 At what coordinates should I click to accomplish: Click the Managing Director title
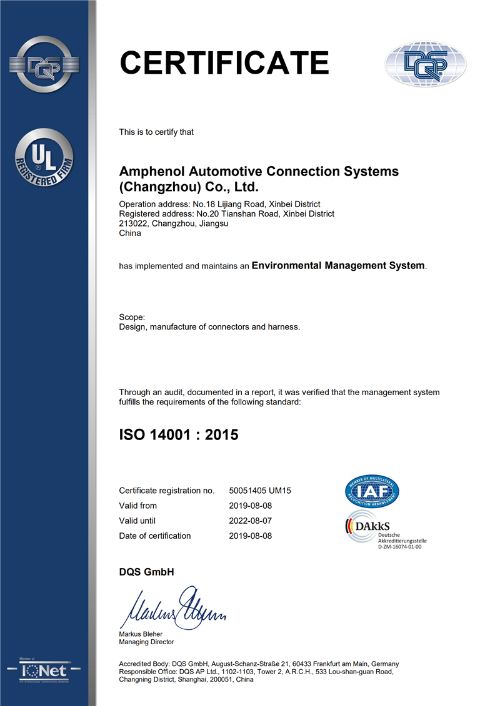pos(146,642)
